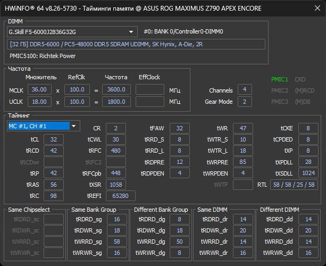The width and height of the screenshot is (326, 266).
Task: Click the tWTR_L value 18
Action: tap(243, 151)
